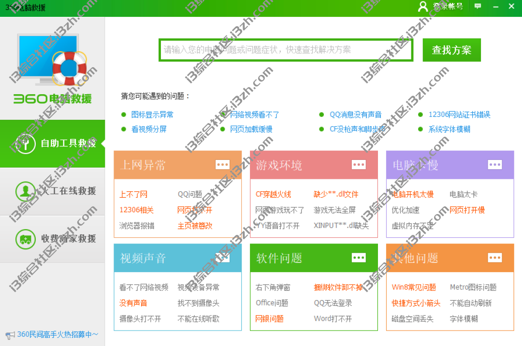Click the ambulance icon for 收费商家救援

(x=26, y=239)
